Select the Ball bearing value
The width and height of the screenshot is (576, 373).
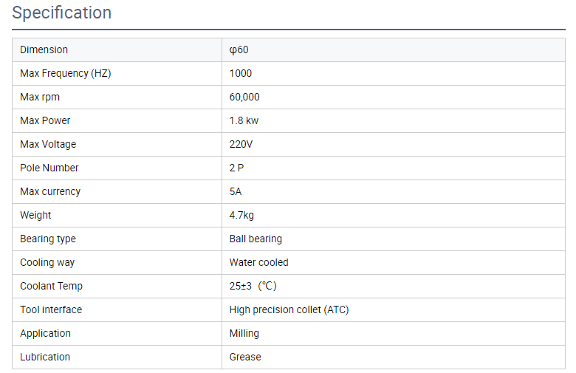[256, 239]
